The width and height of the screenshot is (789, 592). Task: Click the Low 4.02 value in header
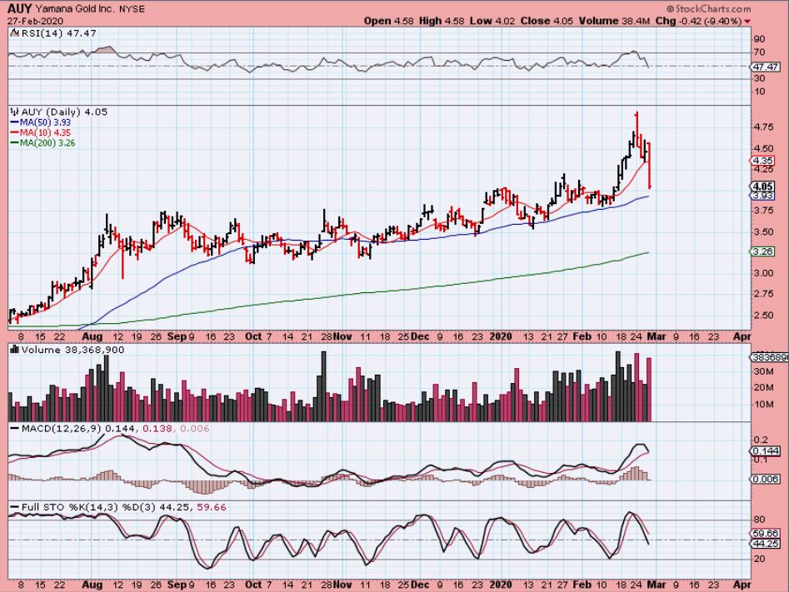coord(492,21)
